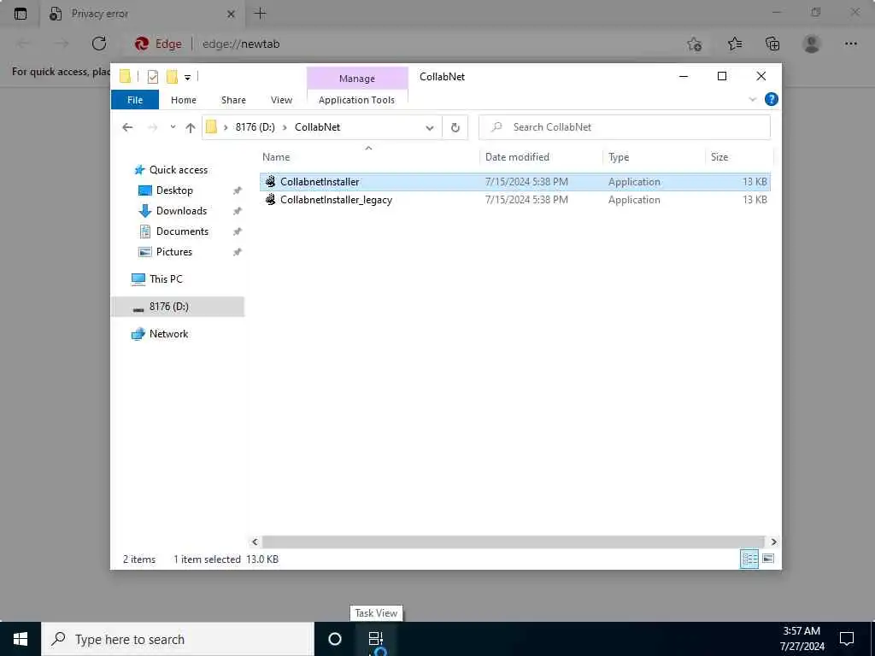This screenshot has height=656, width=875.
Task: Go forward in File Explorer
Action: click(x=152, y=127)
